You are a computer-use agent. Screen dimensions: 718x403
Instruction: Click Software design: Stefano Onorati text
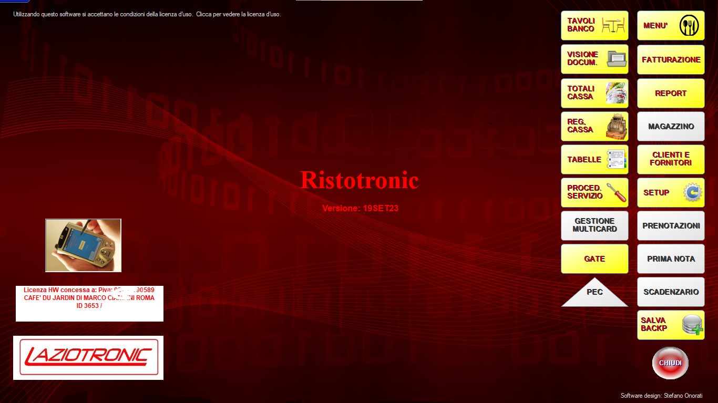[x=661, y=396]
